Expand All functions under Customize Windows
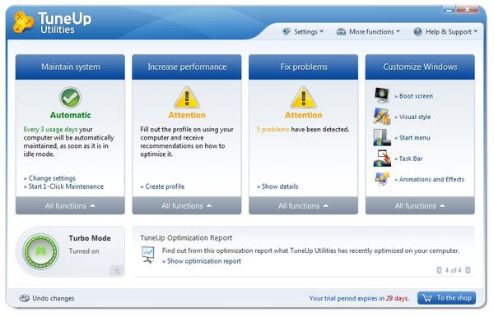The width and height of the screenshot is (494, 317). [x=420, y=206]
